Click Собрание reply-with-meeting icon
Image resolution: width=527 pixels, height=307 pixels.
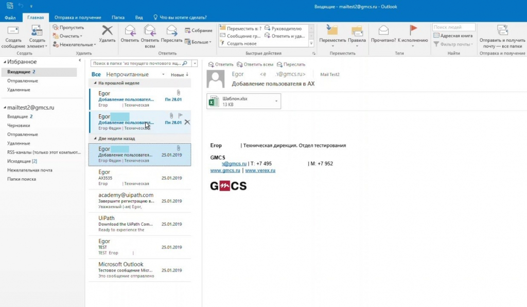pyautogui.click(x=198, y=30)
